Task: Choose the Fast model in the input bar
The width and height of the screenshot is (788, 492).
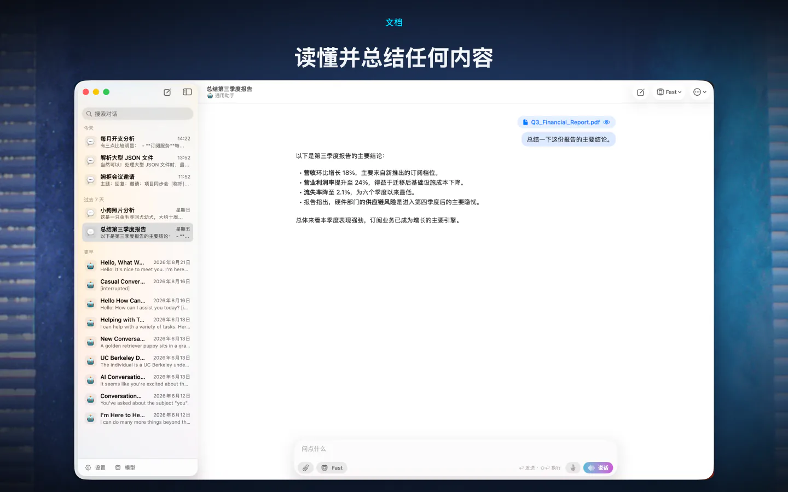Action: [x=332, y=468]
